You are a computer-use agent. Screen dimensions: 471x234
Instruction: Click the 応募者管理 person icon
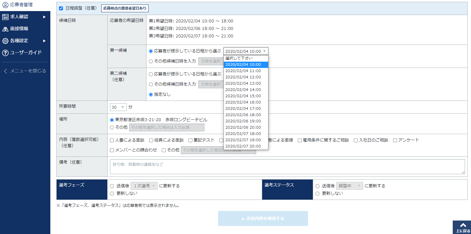point(5,5)
